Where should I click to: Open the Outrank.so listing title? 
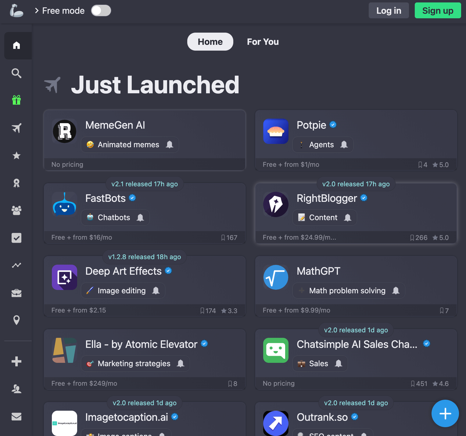tap(322, 417)
